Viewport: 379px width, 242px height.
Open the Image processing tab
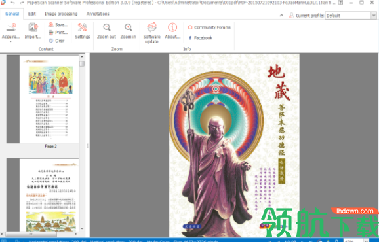(61, 14)
